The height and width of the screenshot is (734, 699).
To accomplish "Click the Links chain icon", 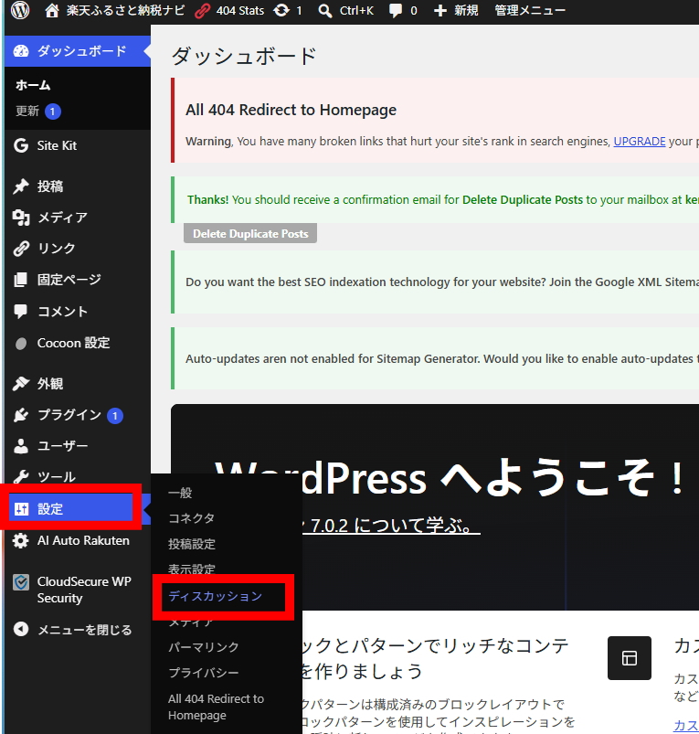I will point(21,248).
